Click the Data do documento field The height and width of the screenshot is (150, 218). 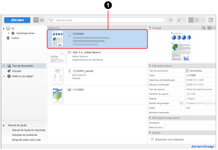[x=190, y=127]
